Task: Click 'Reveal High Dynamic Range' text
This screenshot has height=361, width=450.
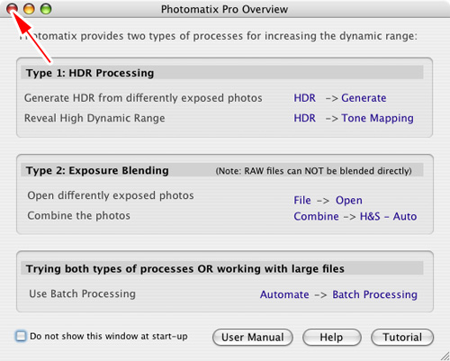Action: [x=94, y=118]
